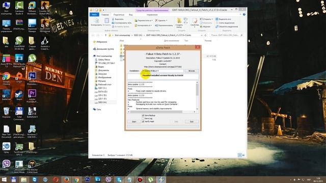
Task: Open the Photoshop taskbar icon
Action: coord(87,179)
